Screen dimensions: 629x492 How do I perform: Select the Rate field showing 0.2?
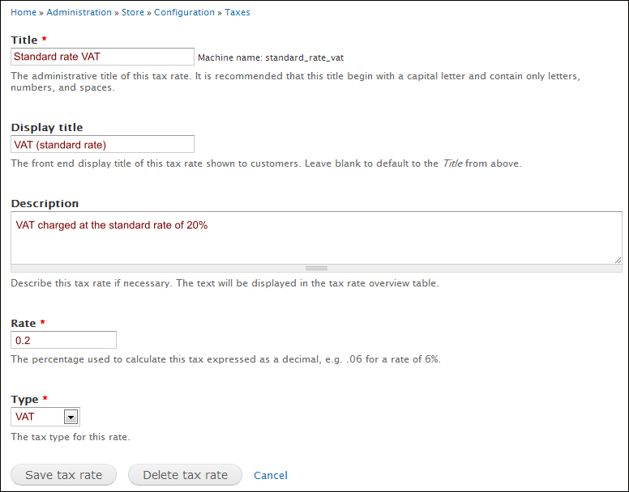click(63, 340)
